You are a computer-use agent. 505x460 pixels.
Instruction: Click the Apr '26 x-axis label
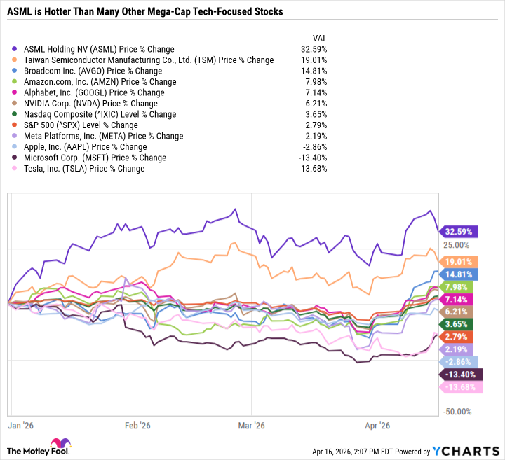point(379,425)
